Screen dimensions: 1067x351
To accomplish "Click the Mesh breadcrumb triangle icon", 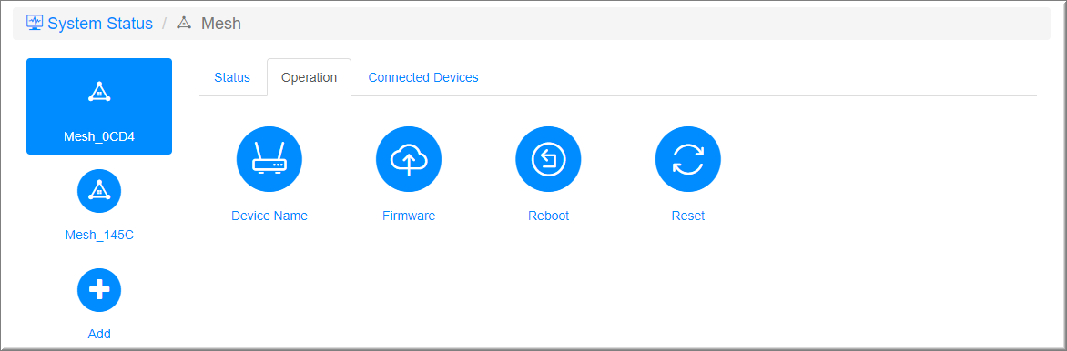I will tap(184, 23).
